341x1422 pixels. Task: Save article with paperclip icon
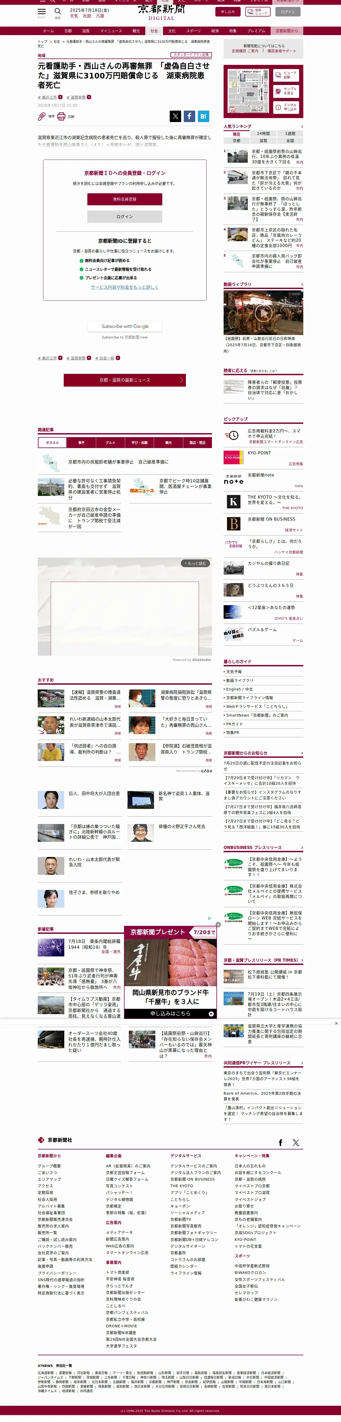(x=41, y=116)
